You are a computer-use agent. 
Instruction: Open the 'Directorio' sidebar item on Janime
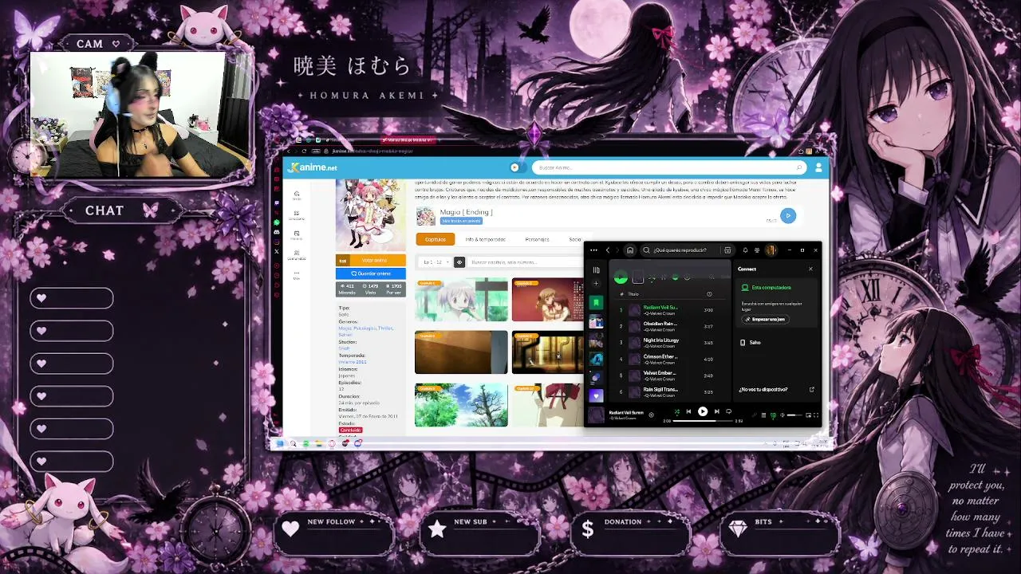[297, 216]
